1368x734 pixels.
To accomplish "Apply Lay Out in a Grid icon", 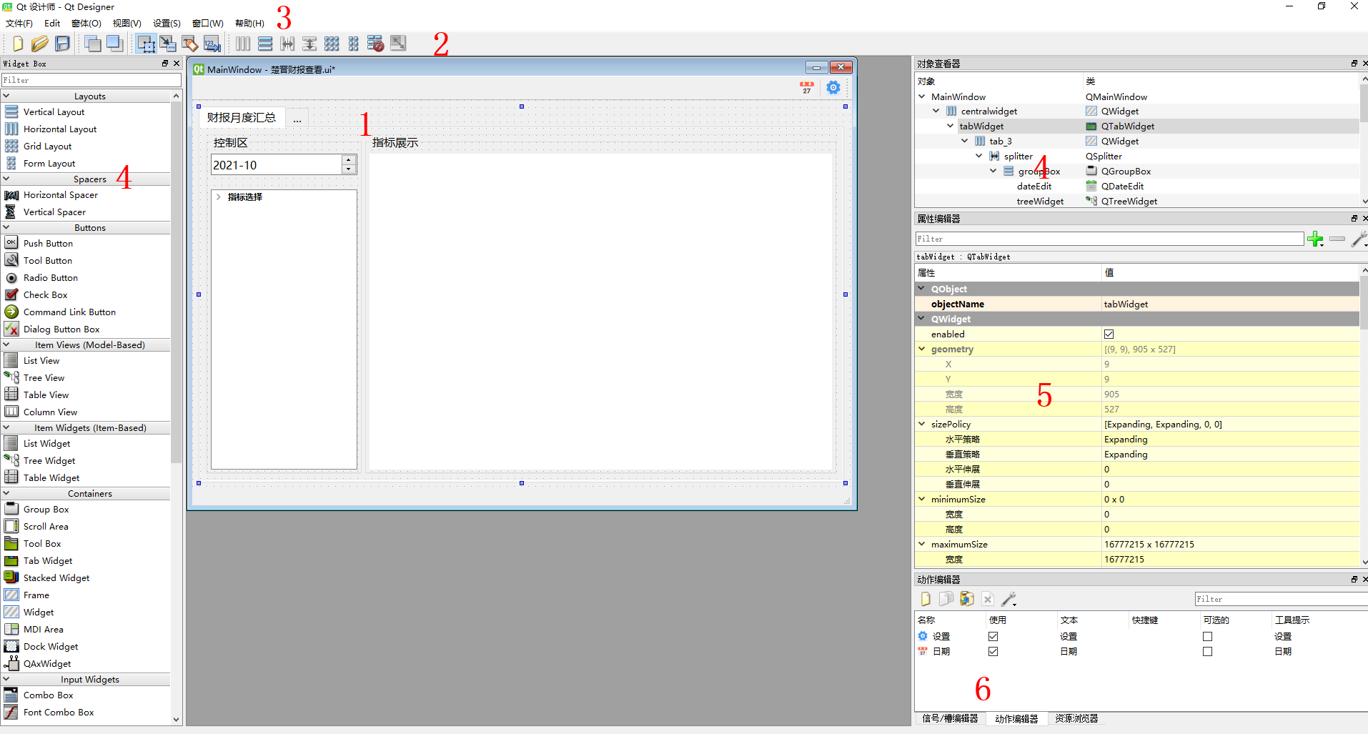I will click(332, 44).
